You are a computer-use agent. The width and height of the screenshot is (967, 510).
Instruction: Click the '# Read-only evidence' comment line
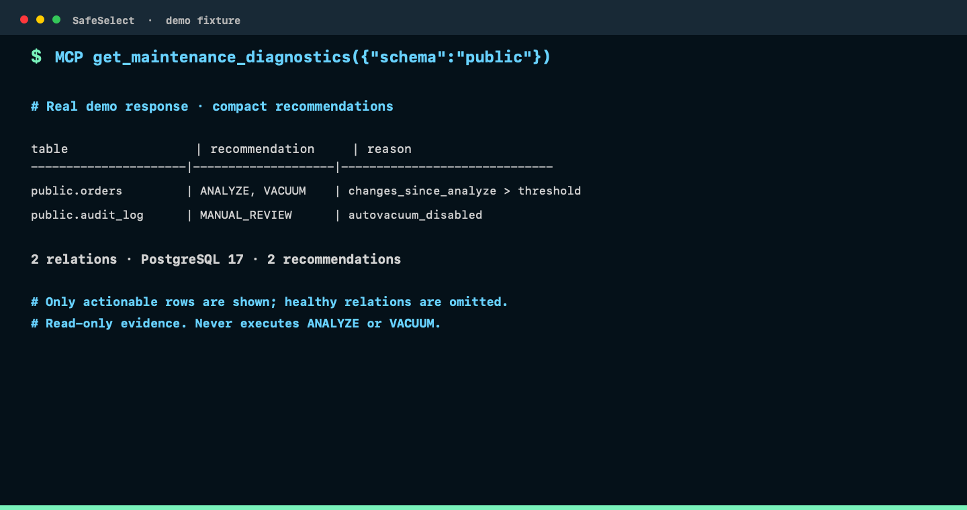click(x=236, y=323)
